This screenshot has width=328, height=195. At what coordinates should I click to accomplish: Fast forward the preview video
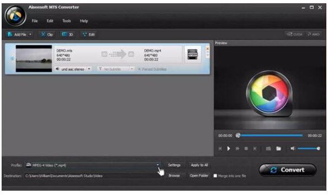click(238, 149)
